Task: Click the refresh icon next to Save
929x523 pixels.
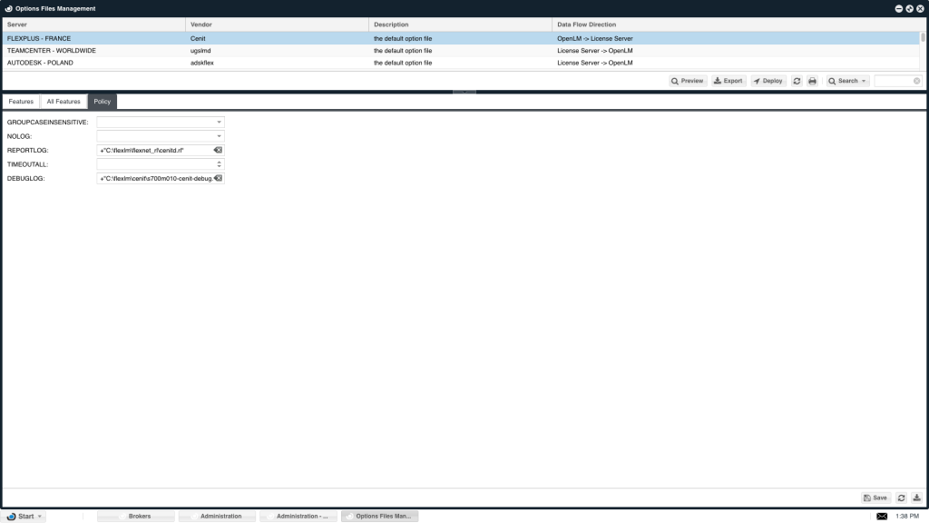Action: point(901,498)
